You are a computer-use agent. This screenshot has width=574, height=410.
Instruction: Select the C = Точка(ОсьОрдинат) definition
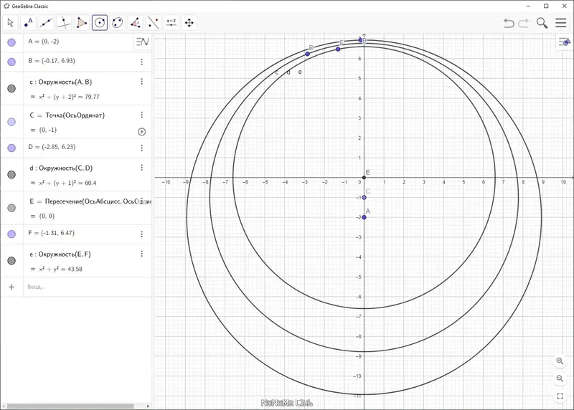point(67,115)
